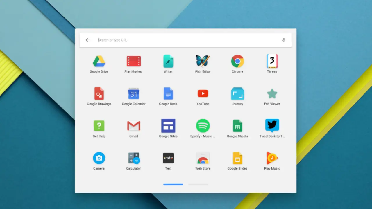This screenshot has height=209, width=372.
Task: Launch Google Calendar
Action: click(x=133, y=94)
